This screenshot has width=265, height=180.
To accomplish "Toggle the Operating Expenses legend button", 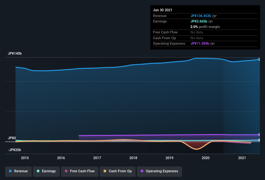I will [x=159, y=171].
